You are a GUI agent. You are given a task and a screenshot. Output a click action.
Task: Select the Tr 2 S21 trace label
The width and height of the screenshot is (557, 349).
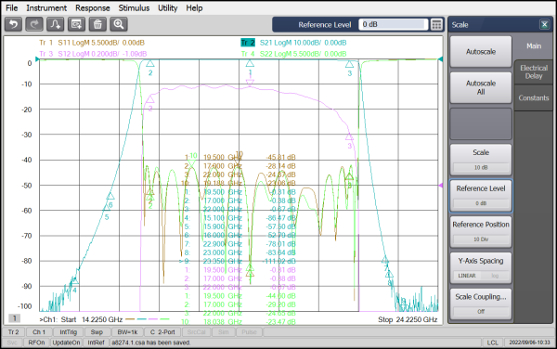click(293, 43)
